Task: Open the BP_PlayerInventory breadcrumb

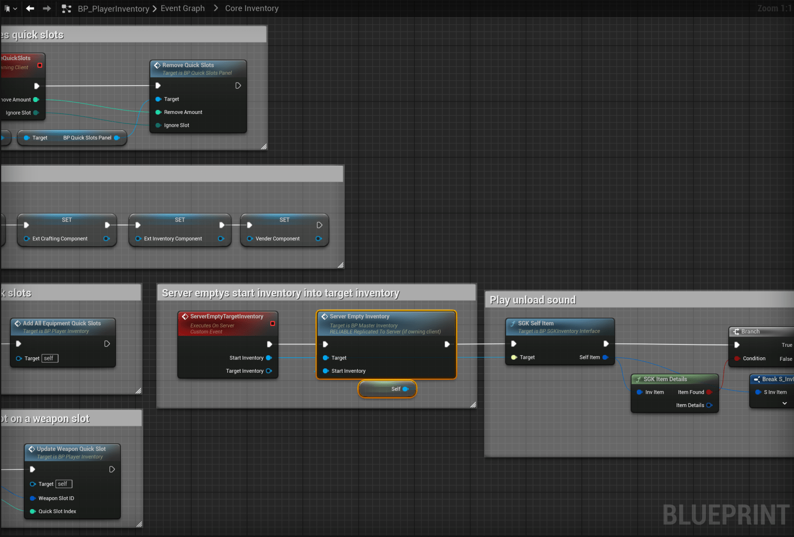Action: 113,8
